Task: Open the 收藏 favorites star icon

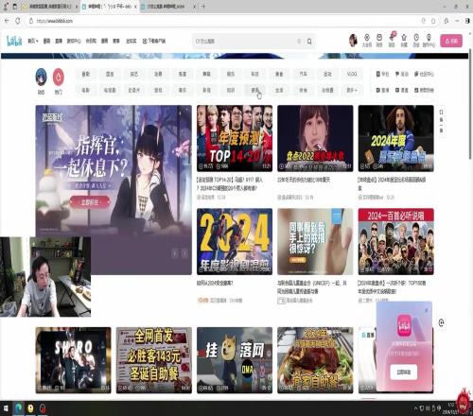Action: 404,41
